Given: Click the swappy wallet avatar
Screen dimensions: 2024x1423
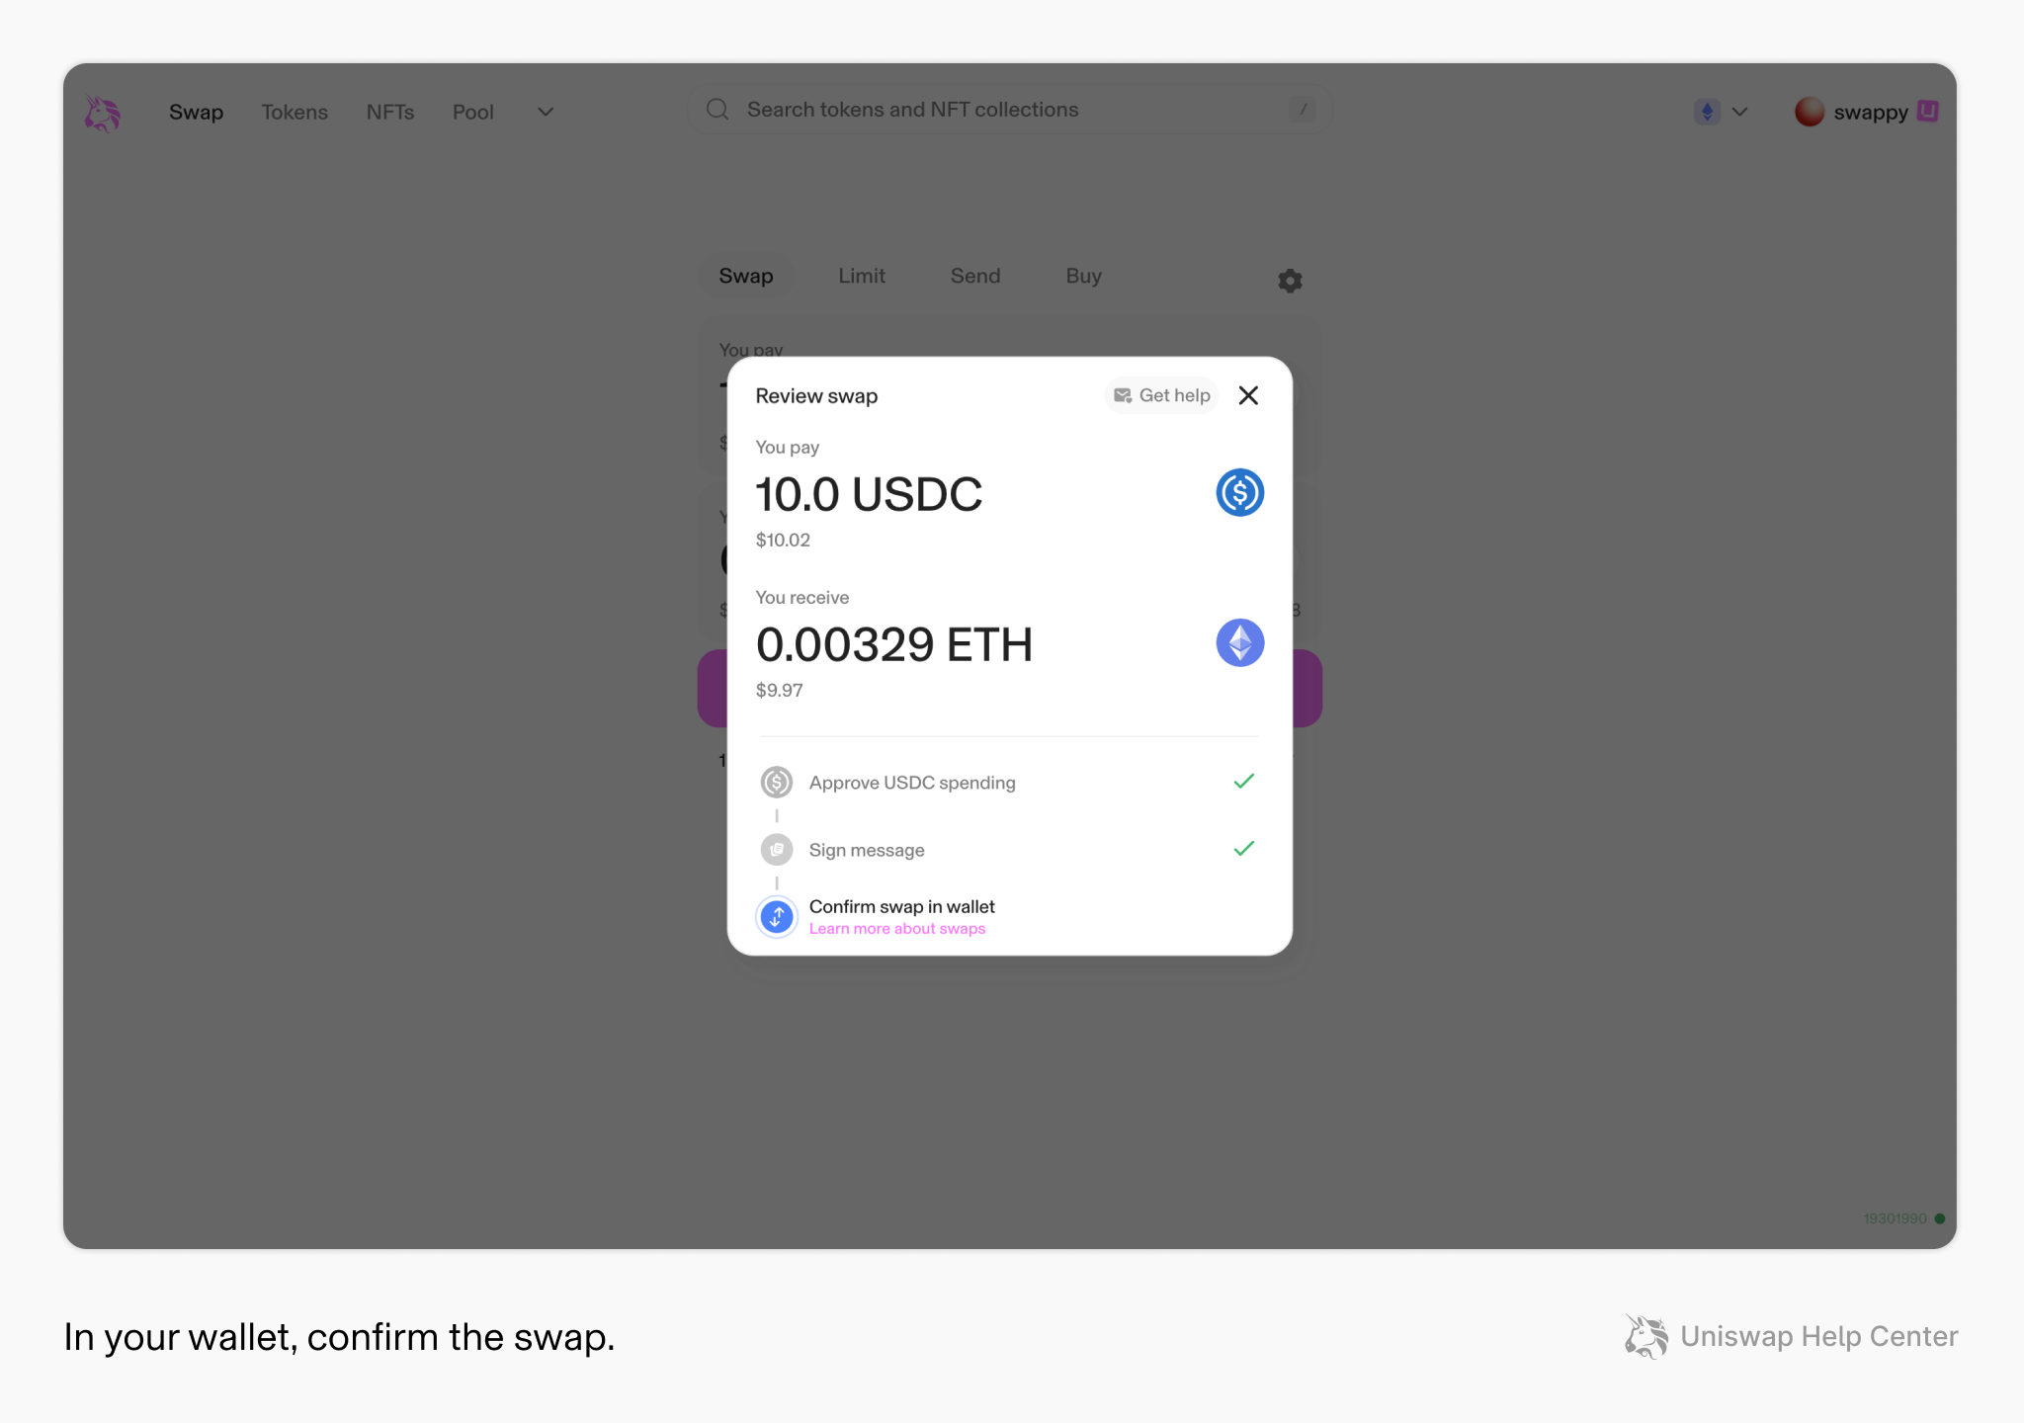Looking at the screenshot, I should (x=1809, y=112).
